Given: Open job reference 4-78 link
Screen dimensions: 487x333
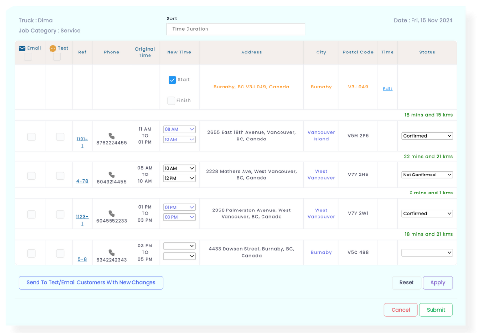Looking at the screenshot, I should [x=82, y=181].
